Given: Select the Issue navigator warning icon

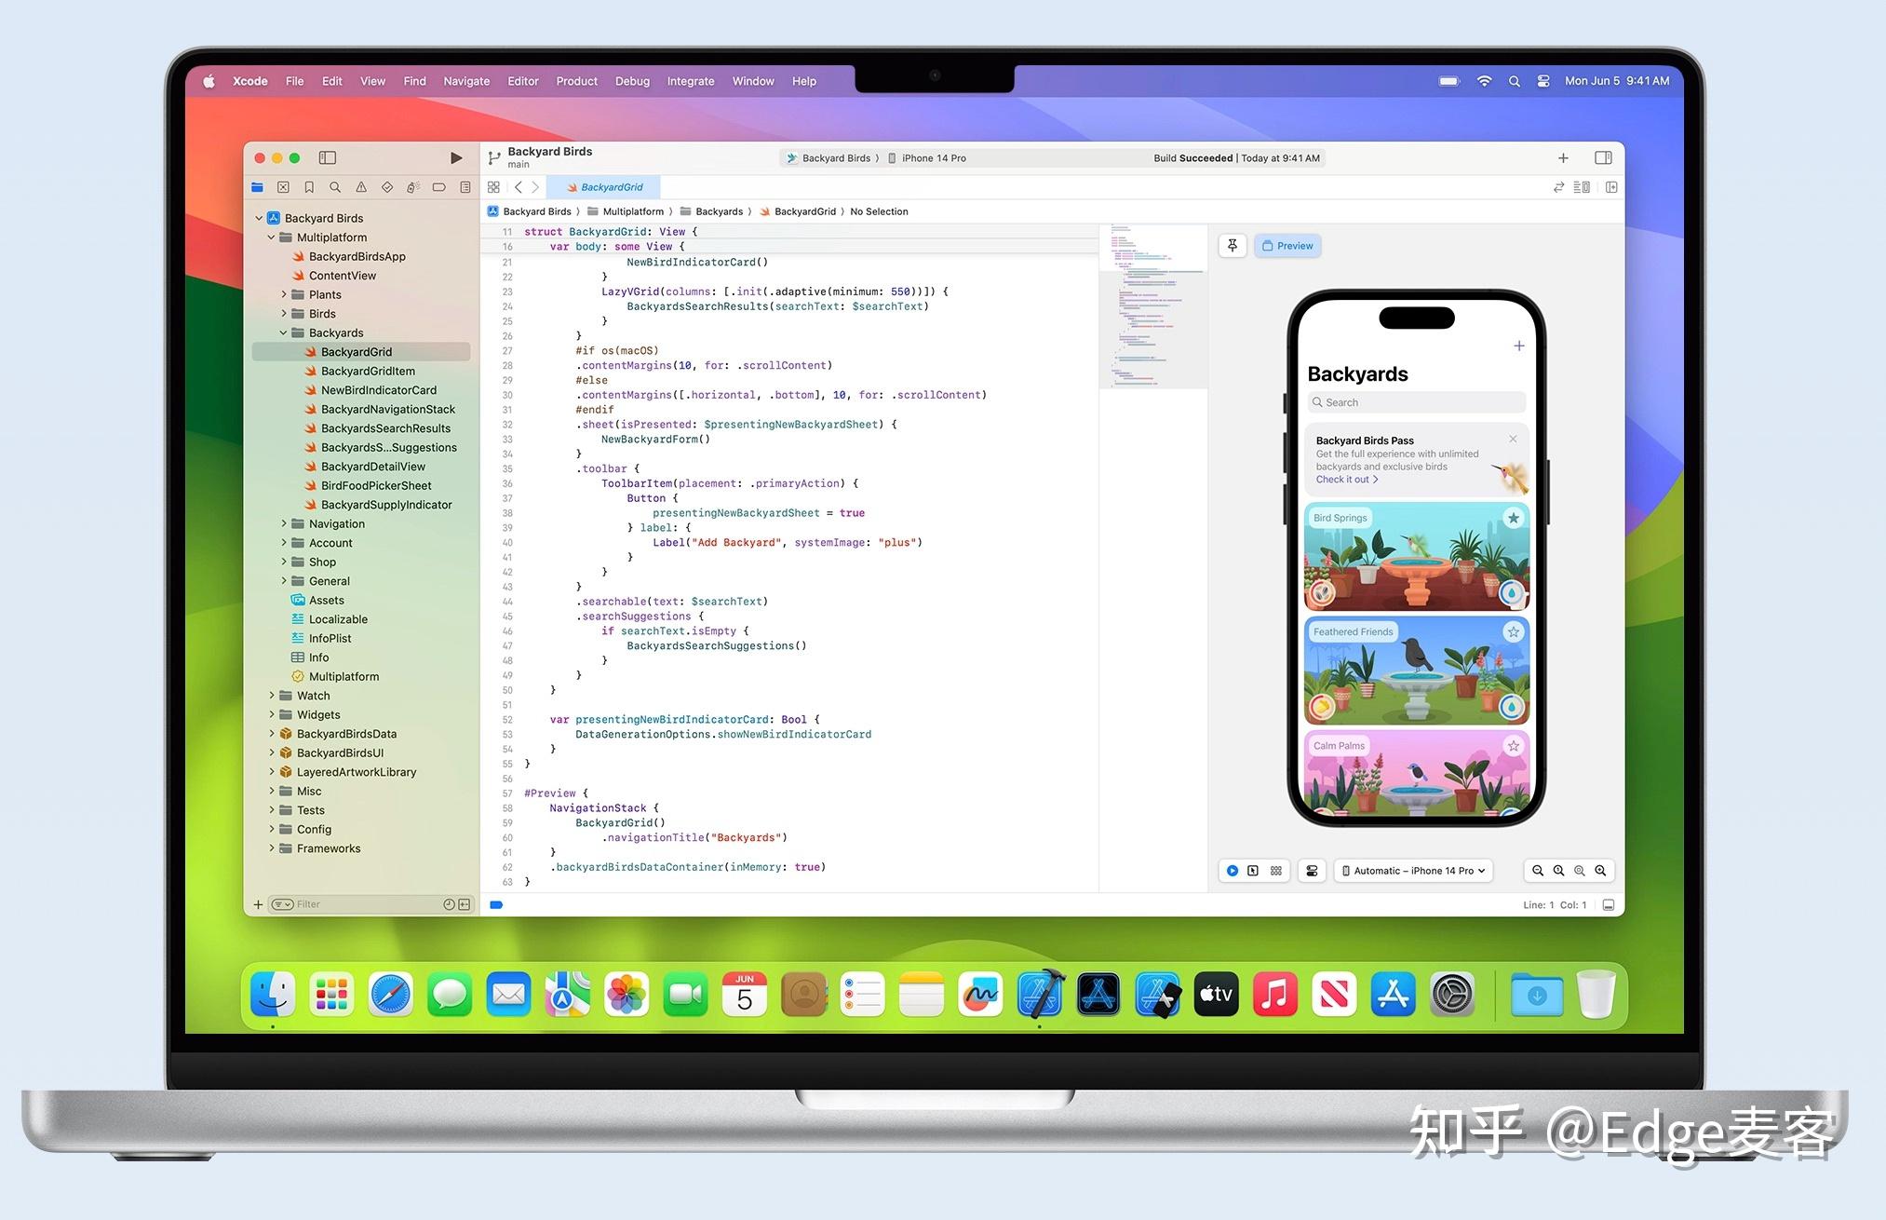Looking at the screenshot, I should 361,187.
